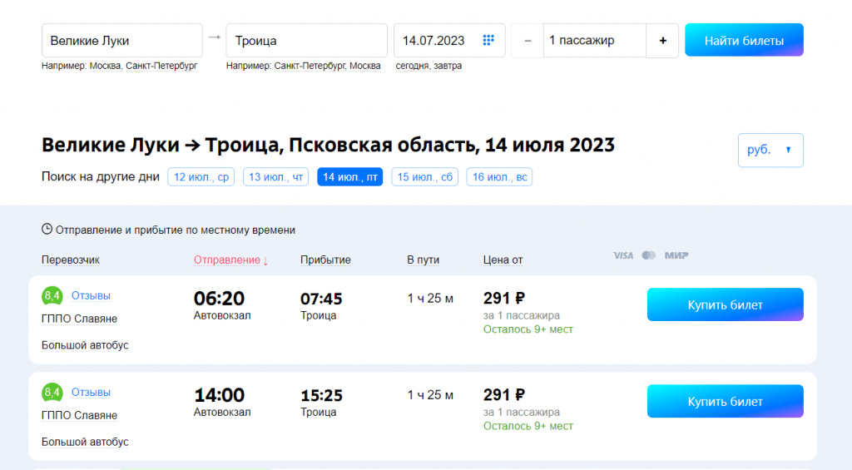This screenshot has height=470, width=852.
Task: Click the Mastercard payment logo
Action: click(648, 255)
